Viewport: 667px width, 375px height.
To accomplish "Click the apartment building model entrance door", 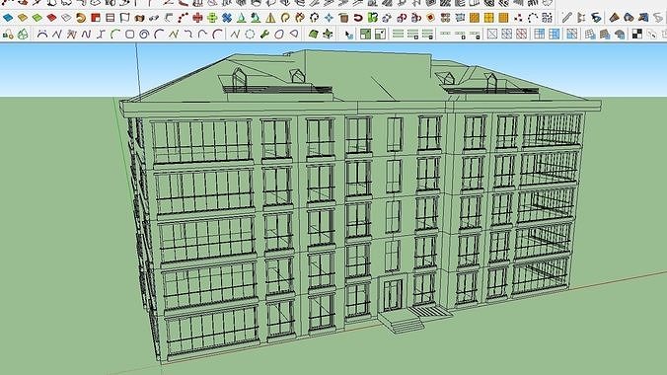I will (393, 295).
